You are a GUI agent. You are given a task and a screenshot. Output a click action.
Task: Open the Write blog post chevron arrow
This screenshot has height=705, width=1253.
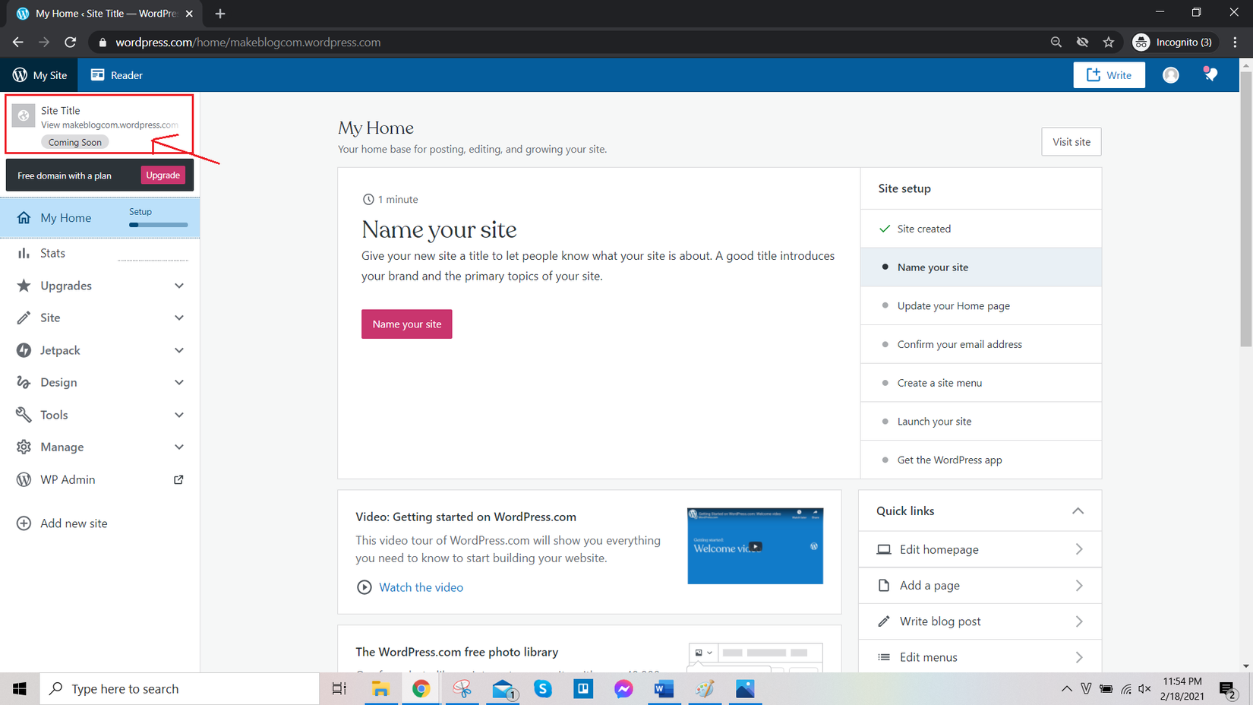pos(1079,621)
